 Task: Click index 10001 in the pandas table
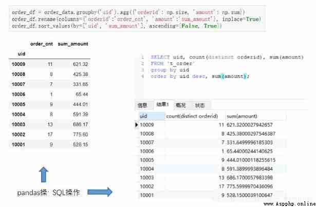tap(18, 144)
